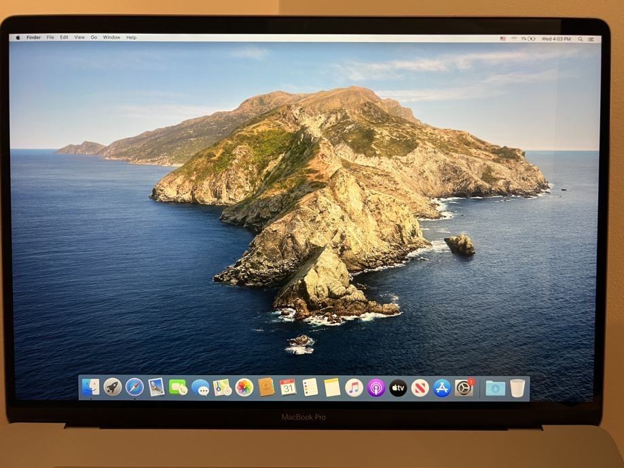
Task: Open the App Store icon
Action: (442, 388)
